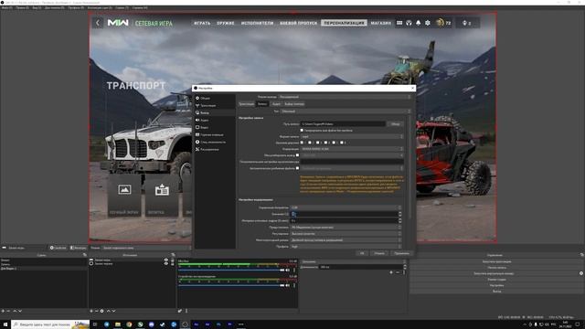Open multipass mode dropdown
This screenshot has width=585, height=329.
click(346, 240)
